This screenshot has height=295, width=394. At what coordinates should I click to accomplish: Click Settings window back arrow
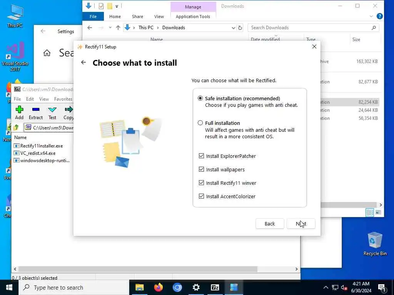click(43, 31)
